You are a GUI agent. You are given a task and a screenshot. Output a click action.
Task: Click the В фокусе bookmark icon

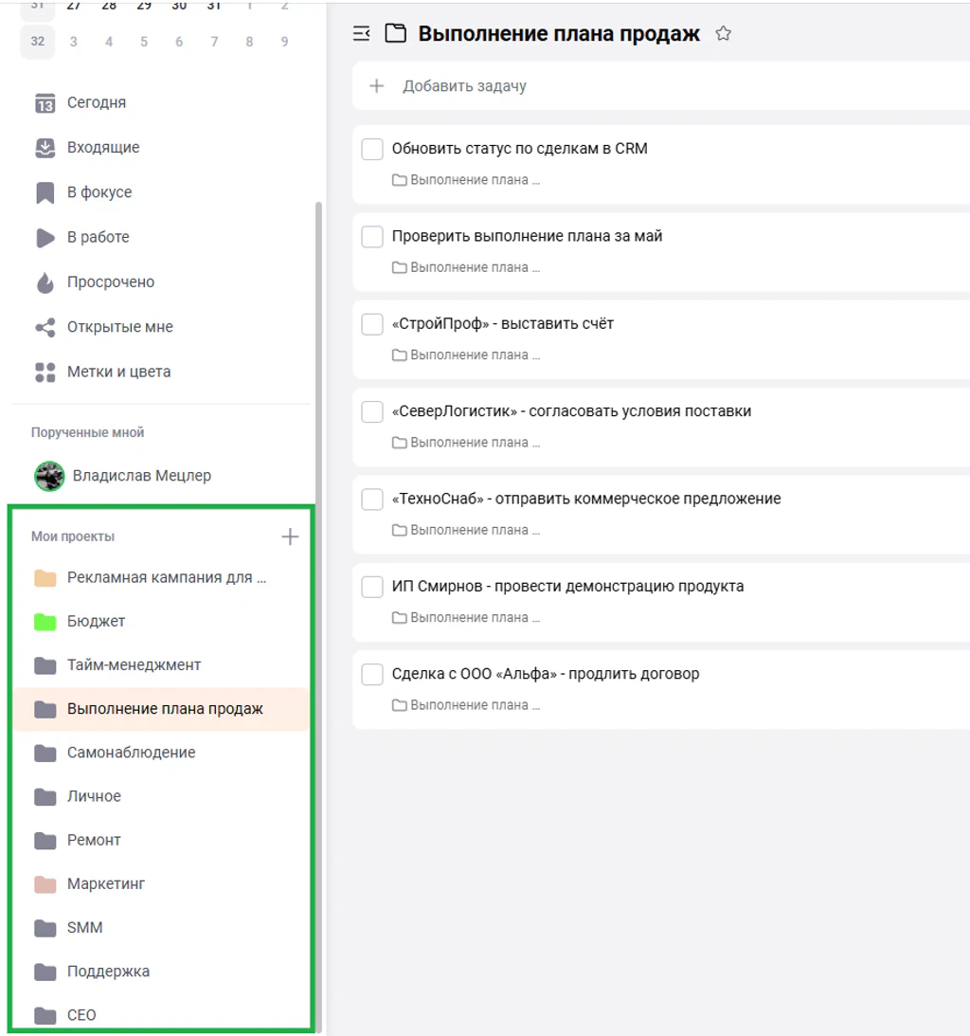click(45, 193)
